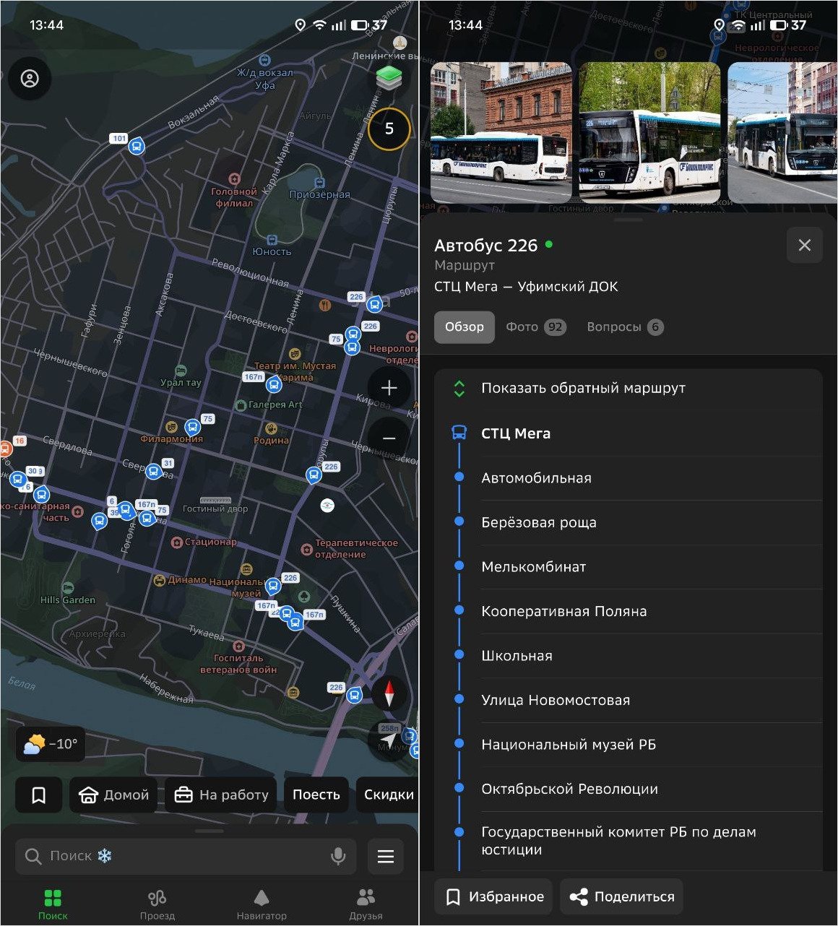This screenshot has width=838, height=926.
Task: Close the bus 226 route card
Action: [804, 246]
